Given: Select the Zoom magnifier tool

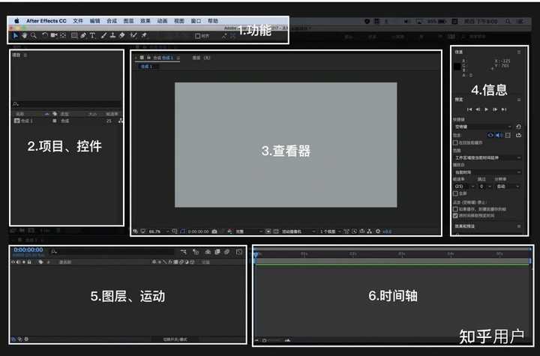Looking at the screenshot, I should 34,35.
